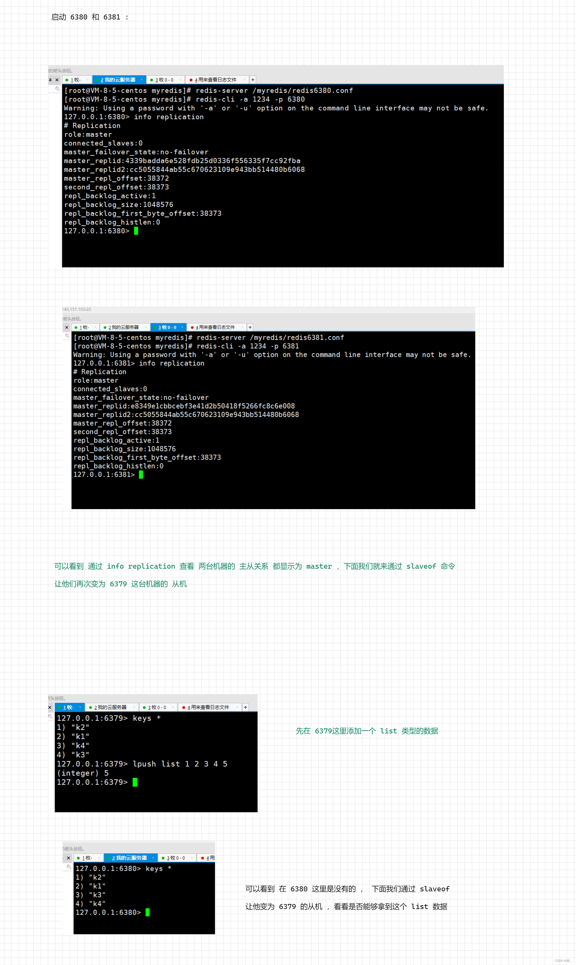Click the search icon in the 6381 terminal window
The image size is (576, 965).
[x=67, y=336]
